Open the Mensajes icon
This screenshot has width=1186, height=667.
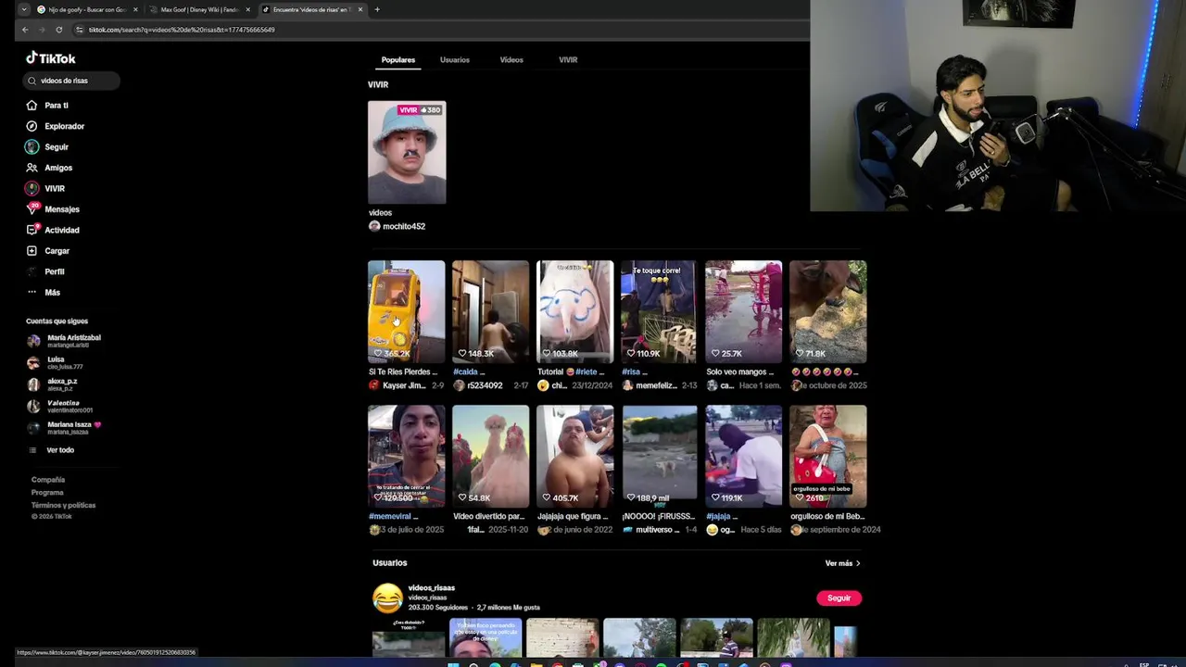tap(32, 208)
